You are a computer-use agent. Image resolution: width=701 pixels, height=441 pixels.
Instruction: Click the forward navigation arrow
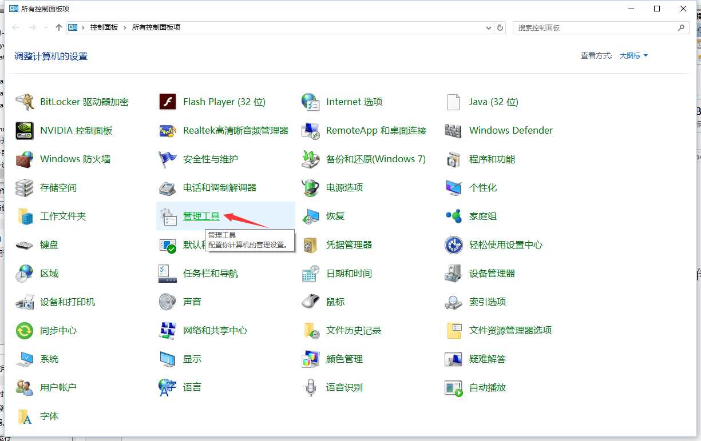coord(33,27)
